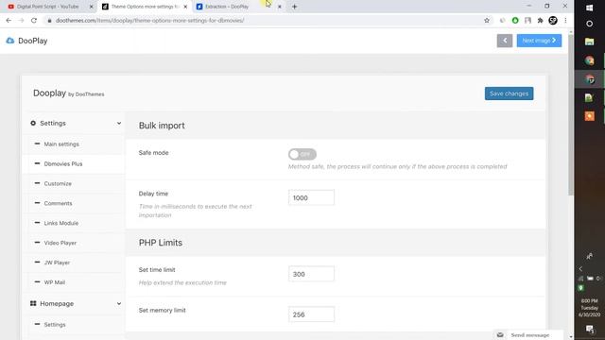
Task: Click the 'Bulk import' heading
Action: click(x=162, y=126)
